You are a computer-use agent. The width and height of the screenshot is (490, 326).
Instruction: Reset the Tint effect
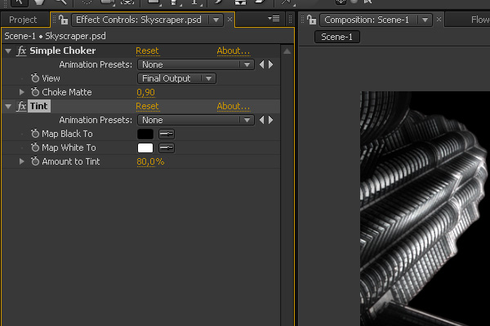click(x=147, y=107)
